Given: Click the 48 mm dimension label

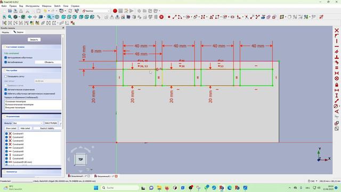Looking at the screenshot, I should 141,54.
